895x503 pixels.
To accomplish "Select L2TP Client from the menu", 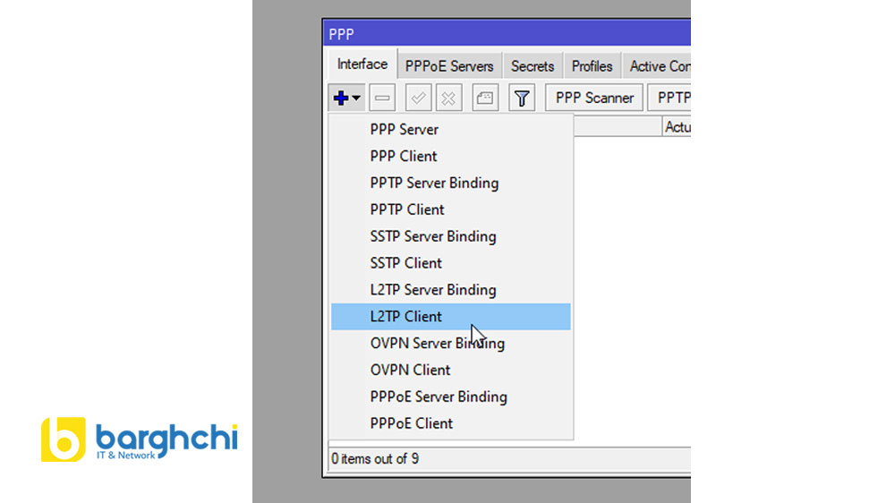I will click(406, 316).
